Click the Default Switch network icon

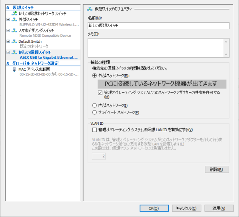[x=14, y=42]
